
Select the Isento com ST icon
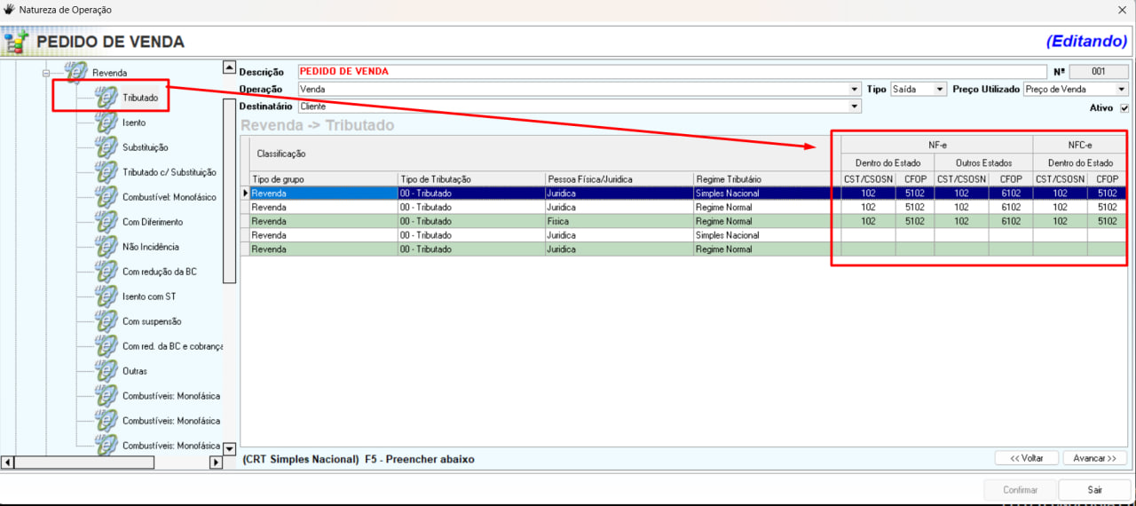pos(106,296)
